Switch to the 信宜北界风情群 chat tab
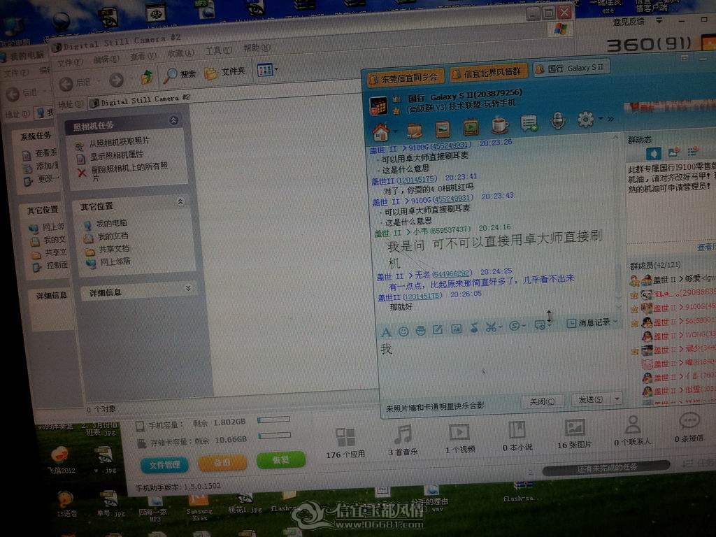 489,73
